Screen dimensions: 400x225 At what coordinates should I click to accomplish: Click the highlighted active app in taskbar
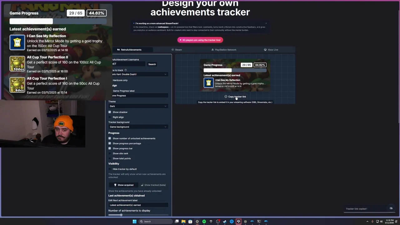click(238, 222)
